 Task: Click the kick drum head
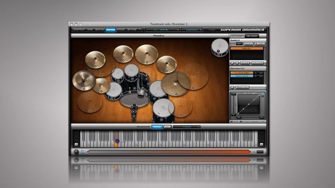[134, 100]
